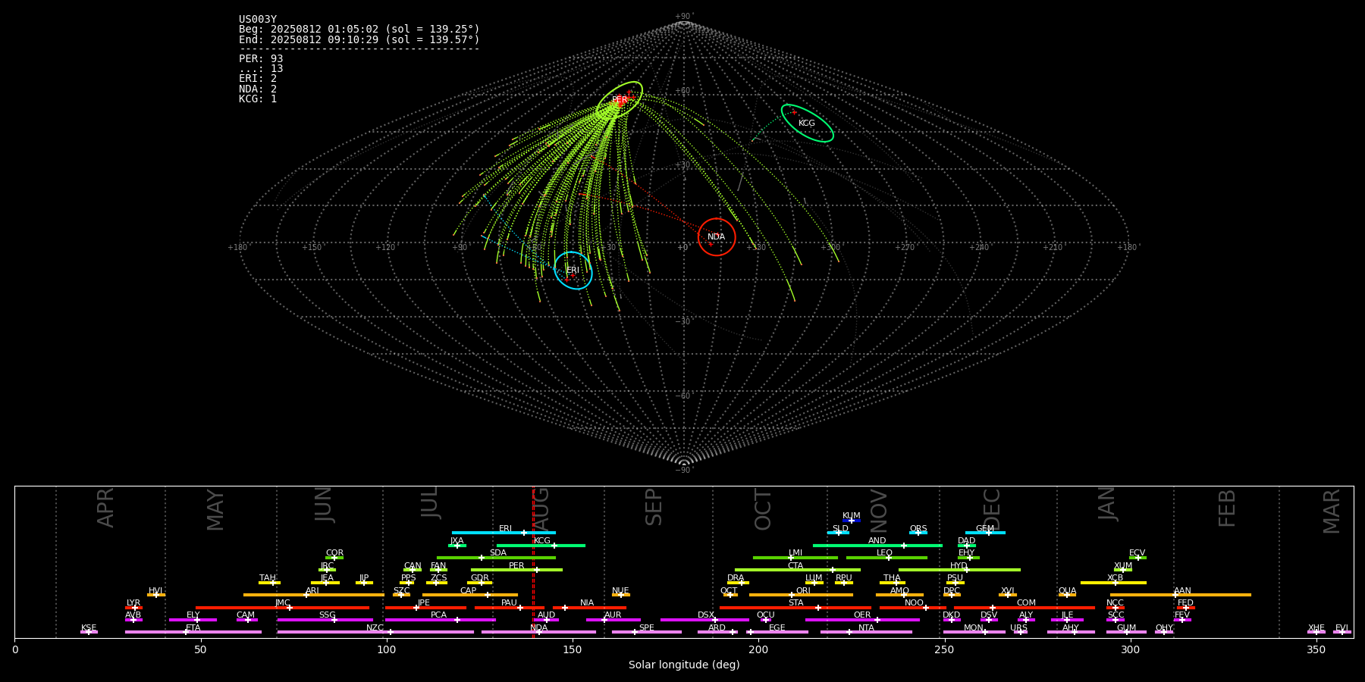Click the OER shower bar label
This screenshot has width=1365, height=682.
click(x=862, y=615)
